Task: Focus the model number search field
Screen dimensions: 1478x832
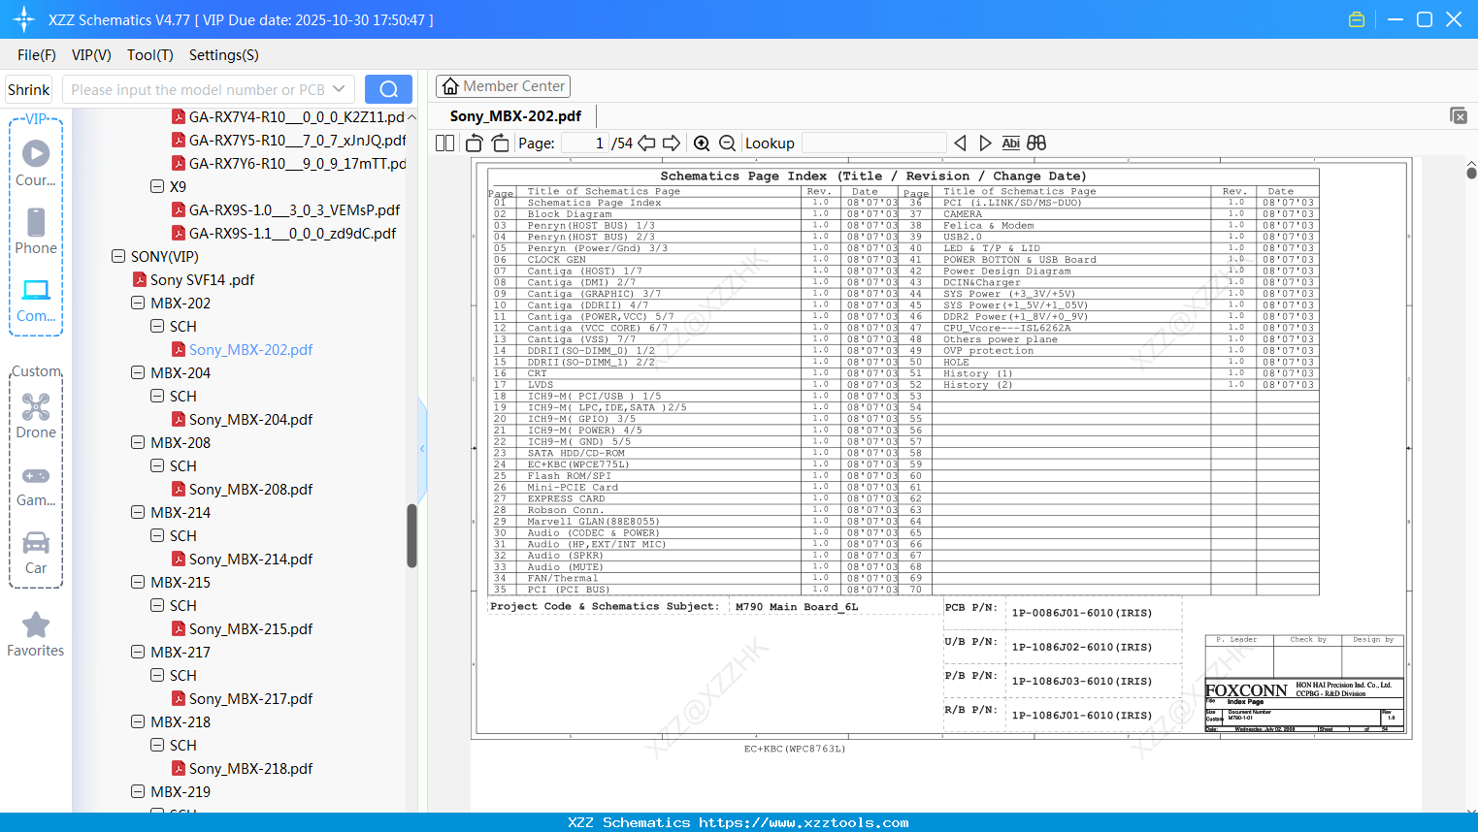Action: [x=197, y=89]
